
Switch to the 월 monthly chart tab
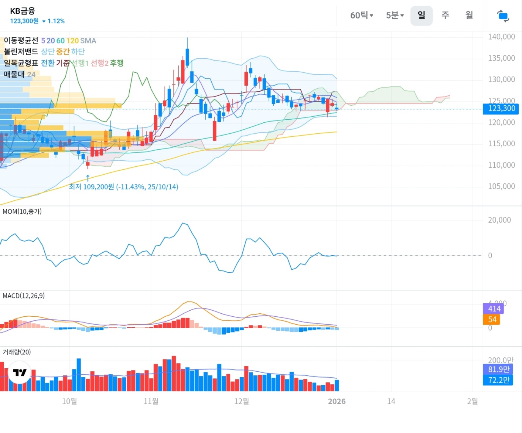click(x=469, y=16)
